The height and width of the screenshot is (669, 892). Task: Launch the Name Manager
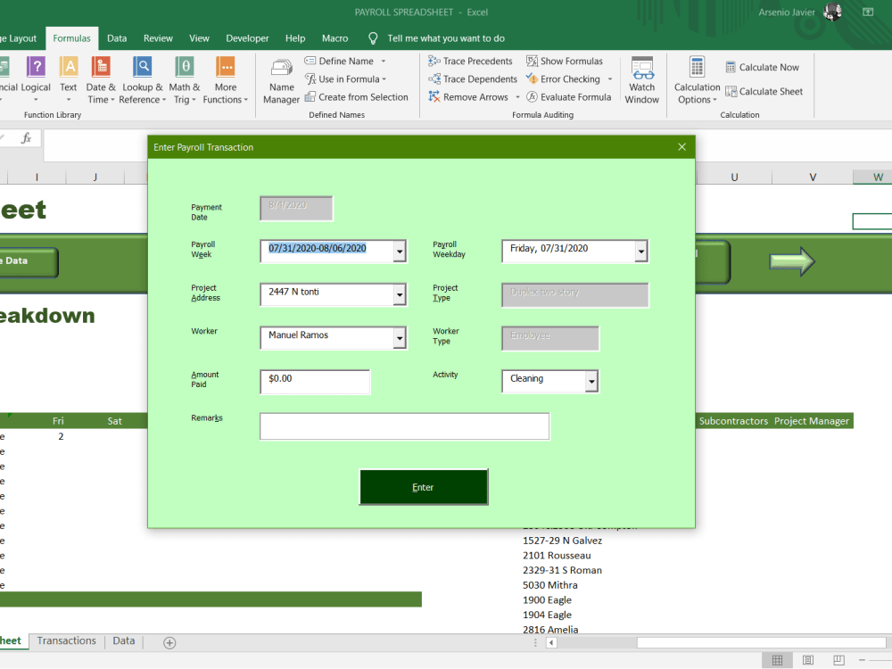click(281, 80)
